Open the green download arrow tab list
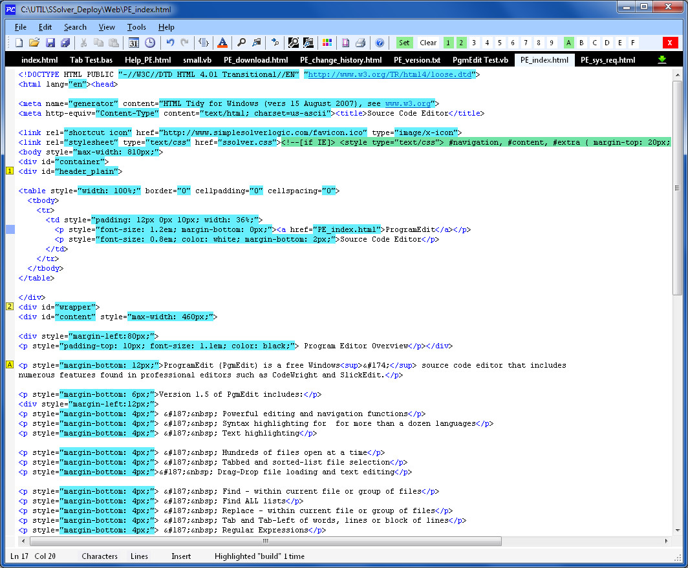 (x=661, y=59)
